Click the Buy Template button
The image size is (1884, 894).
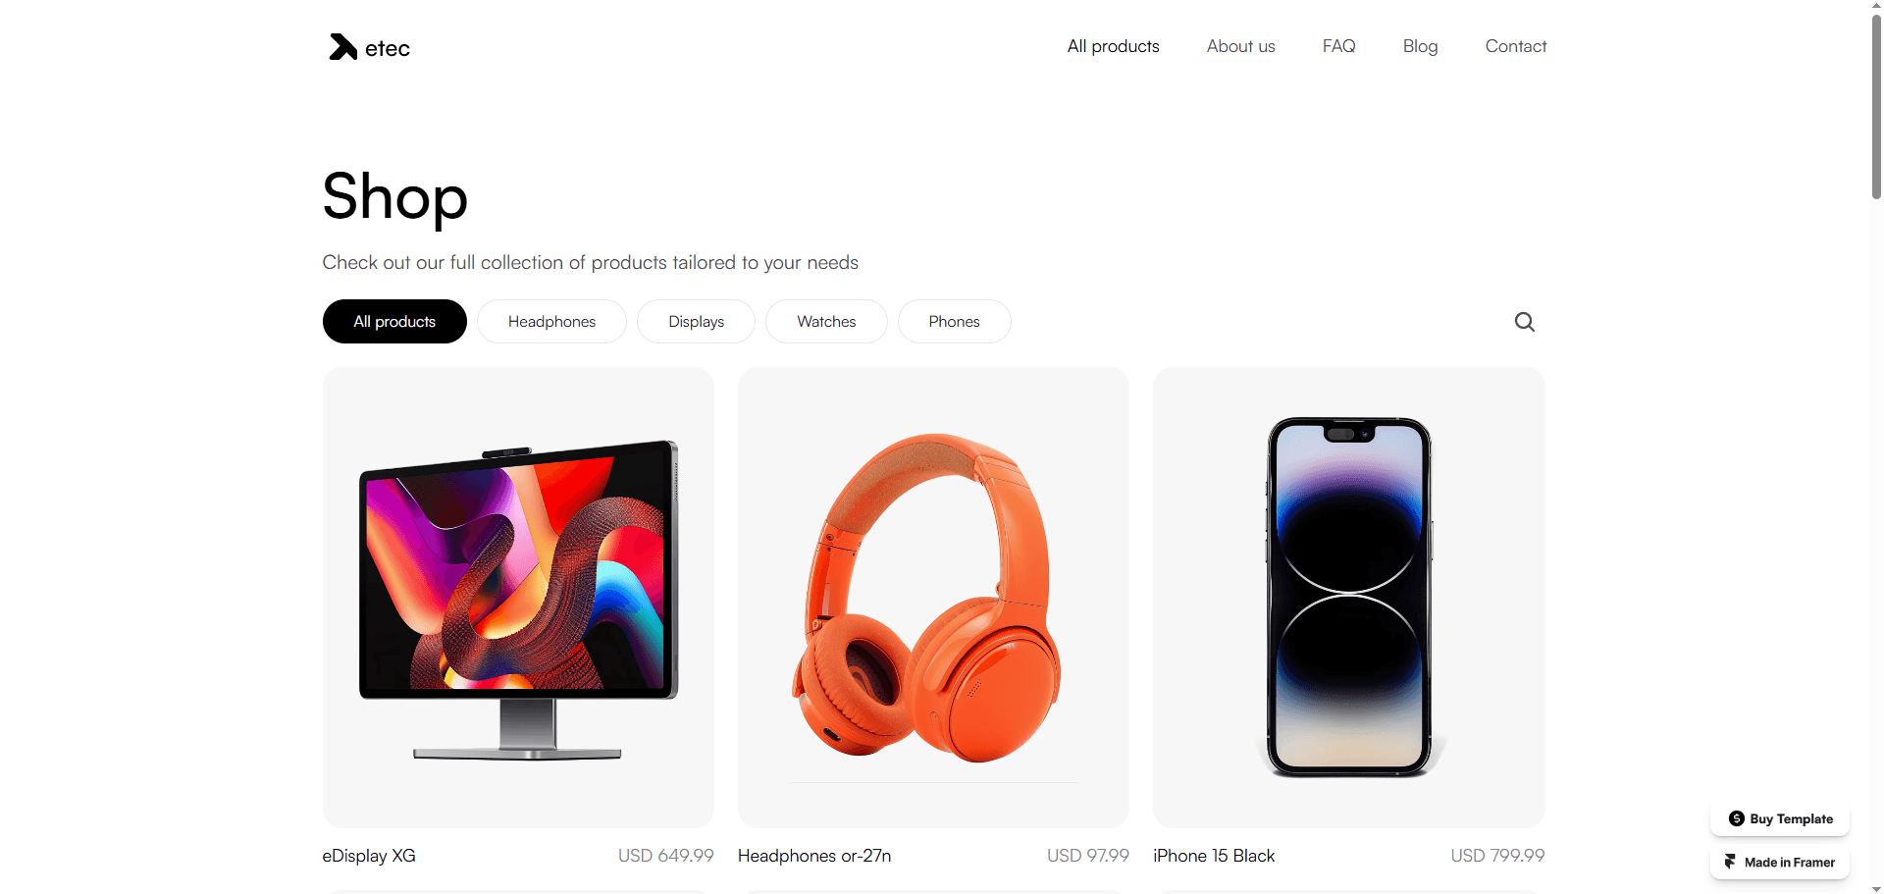[1780, 818]
